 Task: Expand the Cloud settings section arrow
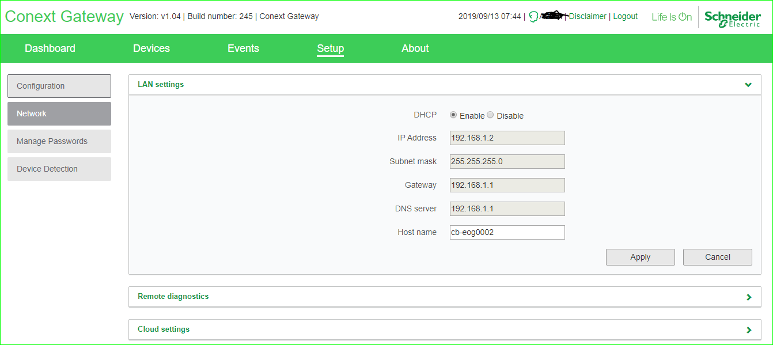(x=749, y=330)
